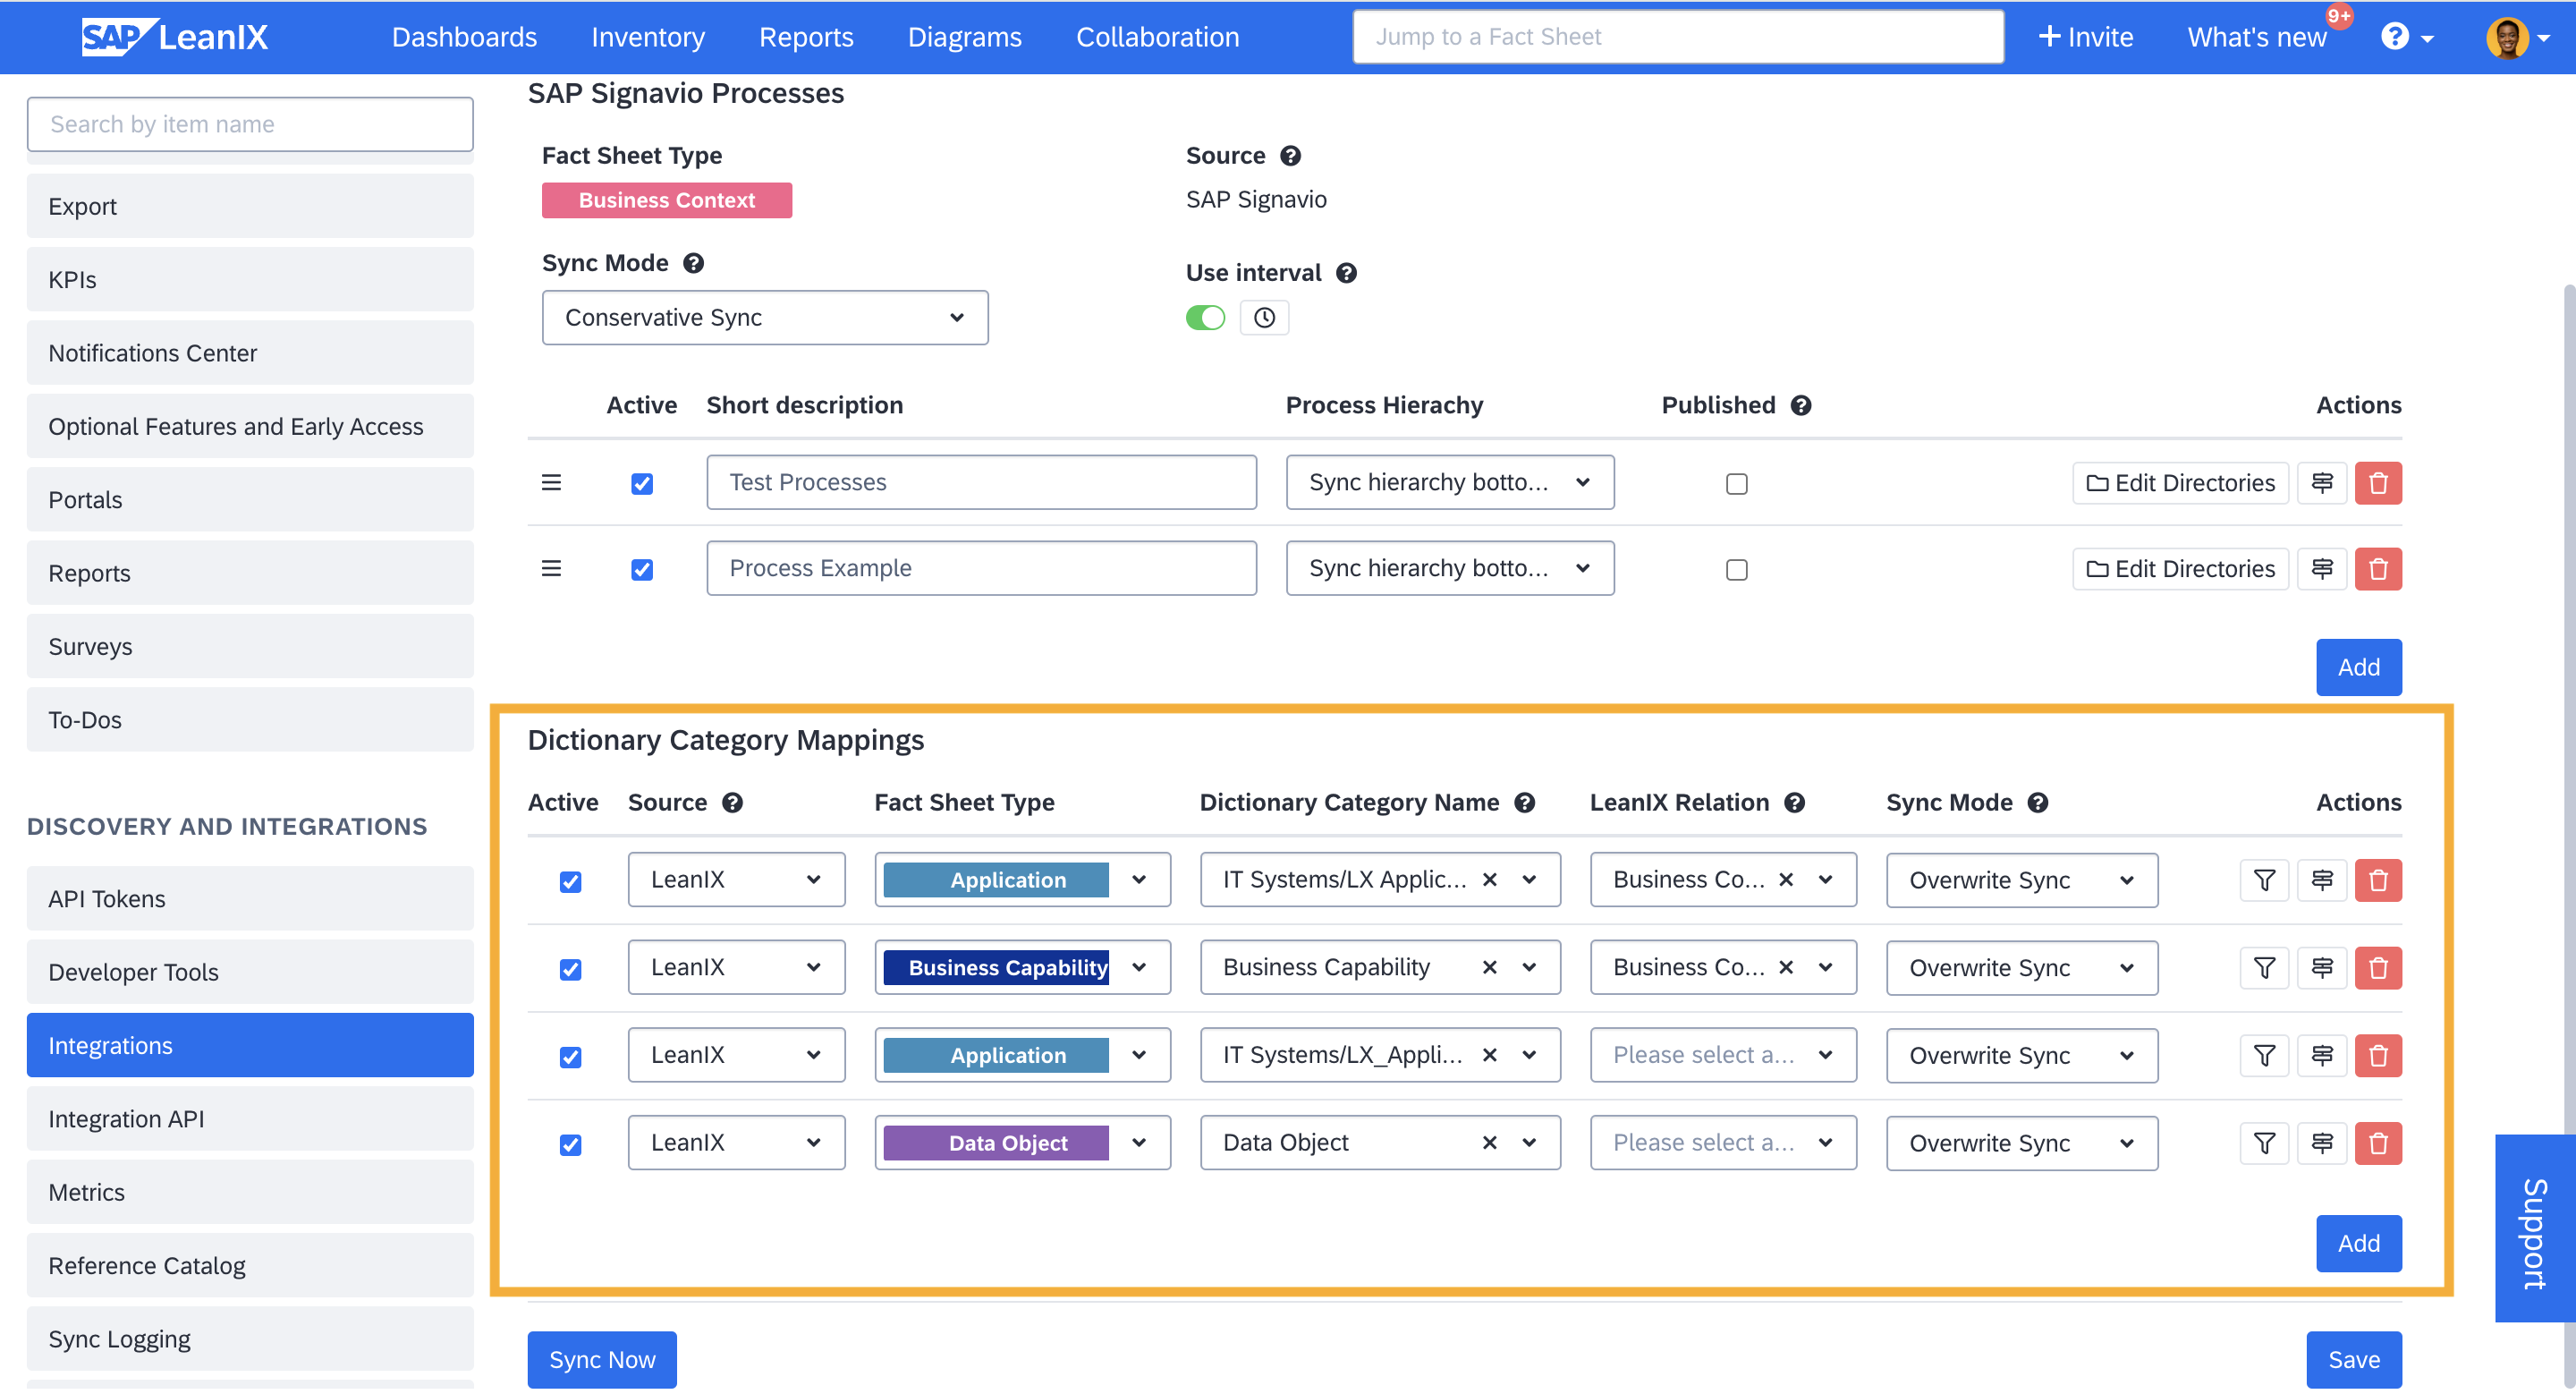Show the Published column help tooltip
This screenshot has height=1394, width=2576.
[x=1800, y=405]
